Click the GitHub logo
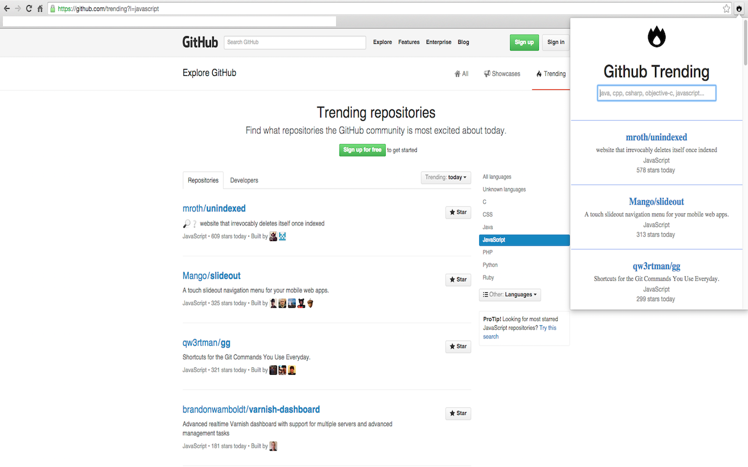The width and height of the screenshot is (748, 467). point(200,42)
